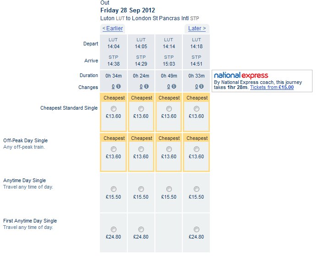The image size is (318, 256).
Task: Open changes info icon for 14:14 train
Action: [x=174, y=86]
